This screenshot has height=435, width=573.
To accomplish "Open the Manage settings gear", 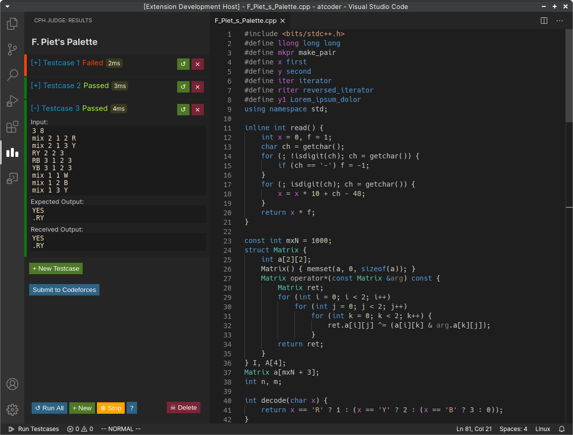I will tap(12, 410).
